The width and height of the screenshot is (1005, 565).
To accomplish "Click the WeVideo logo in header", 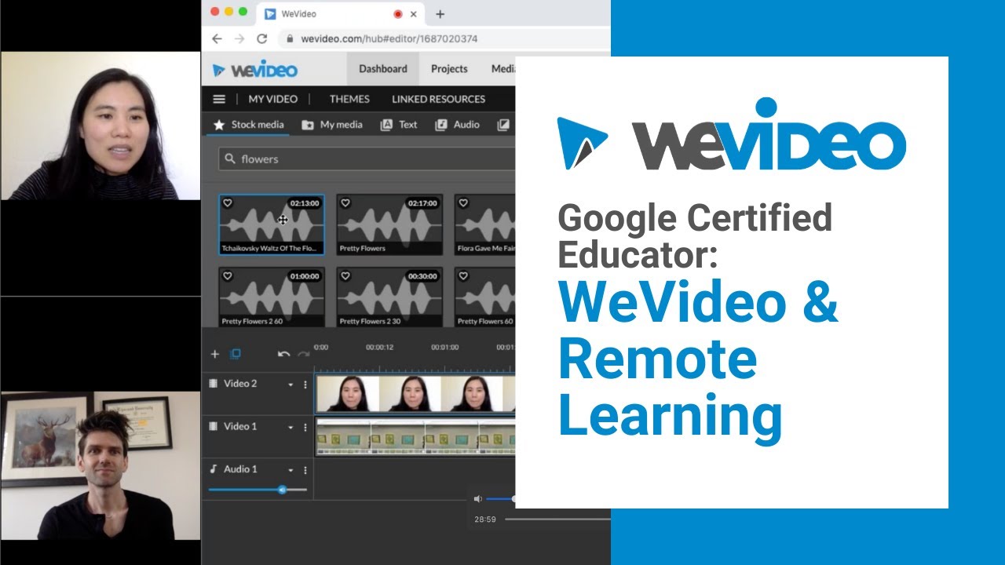I will click(x=255, y=69).
